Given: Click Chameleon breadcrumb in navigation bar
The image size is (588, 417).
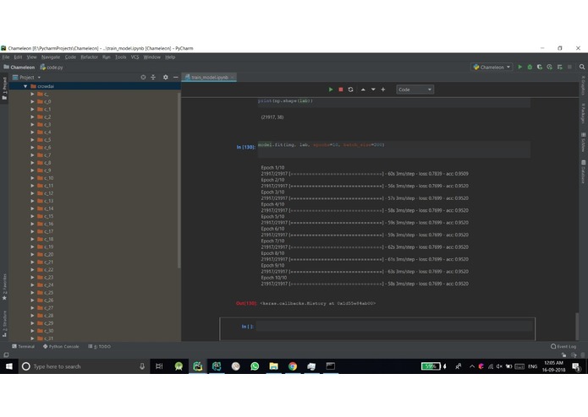Looking at the screenshot, I should (19, 68).
